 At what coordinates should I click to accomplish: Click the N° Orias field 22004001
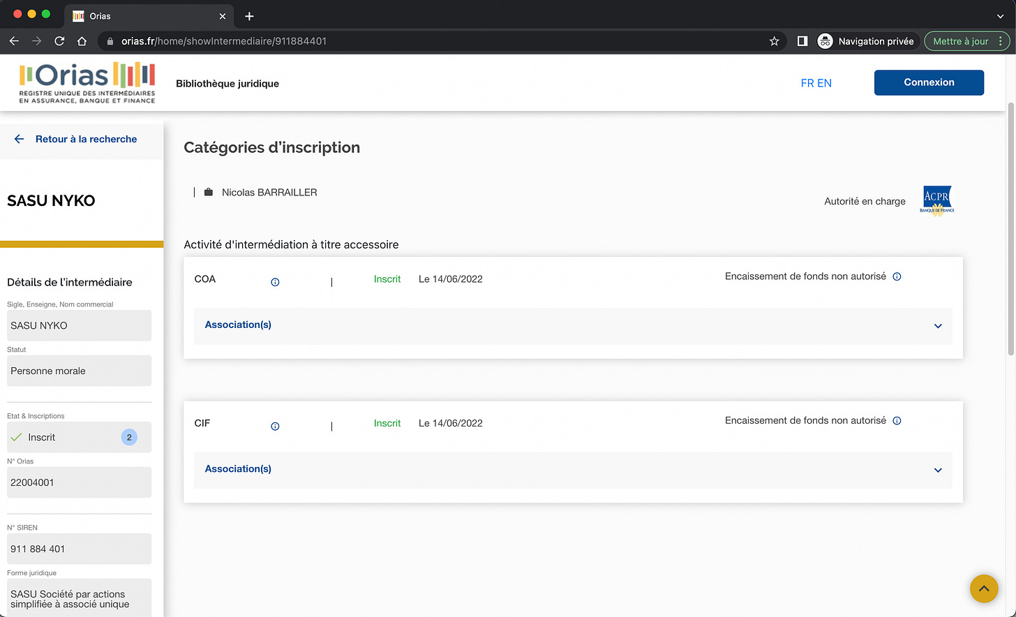click(x=79, y=482)
